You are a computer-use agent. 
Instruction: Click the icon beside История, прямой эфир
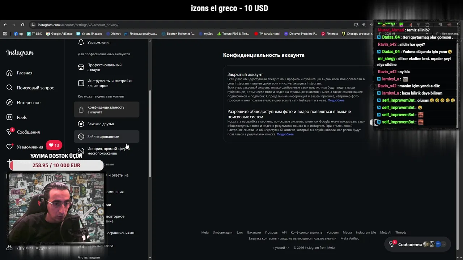point(81,151)
